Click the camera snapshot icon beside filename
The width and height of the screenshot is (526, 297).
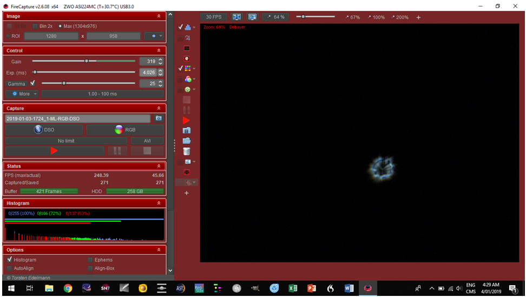159,118
